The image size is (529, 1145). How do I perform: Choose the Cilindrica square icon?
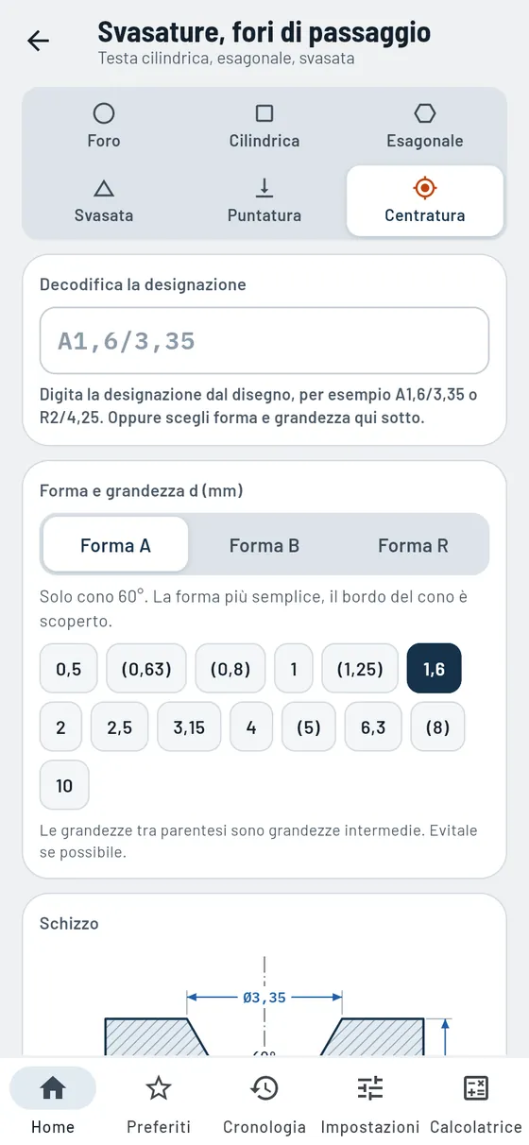pyautogui.click(x=264, y=113)
